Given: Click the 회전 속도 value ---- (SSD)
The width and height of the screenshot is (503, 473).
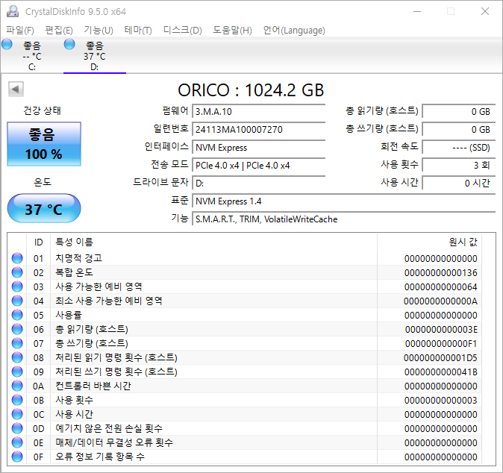Looking at the screenshot, I should tap(459, 148).
